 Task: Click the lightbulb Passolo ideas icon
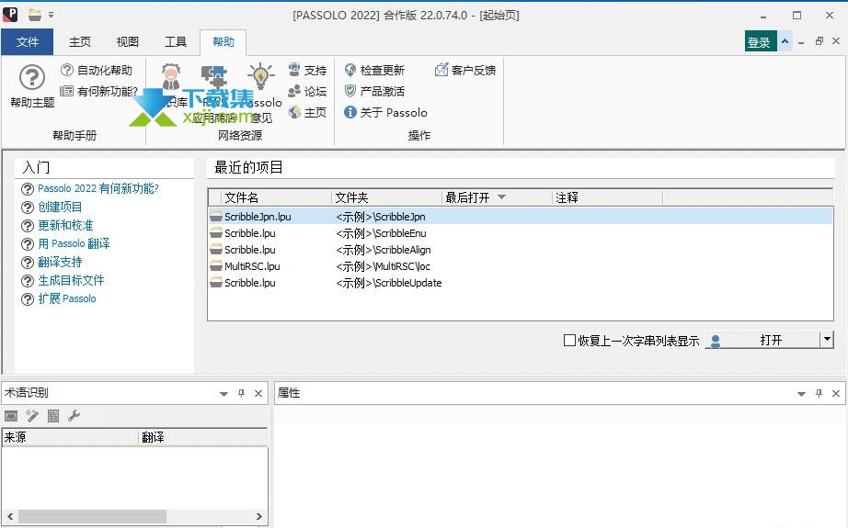pyautogui.click(x=260, y=76)
